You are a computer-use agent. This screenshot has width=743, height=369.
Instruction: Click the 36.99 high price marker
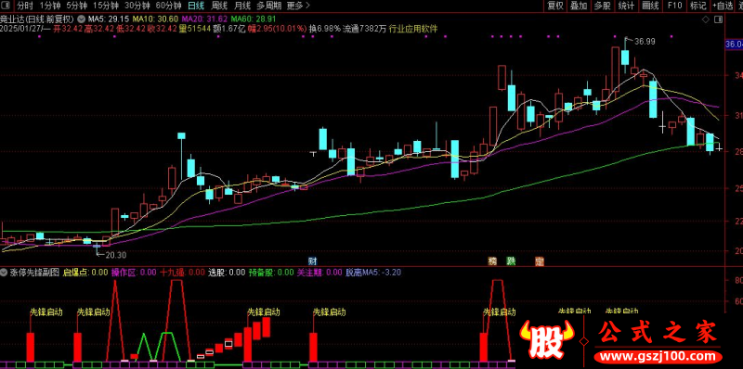tap(645, 41)
